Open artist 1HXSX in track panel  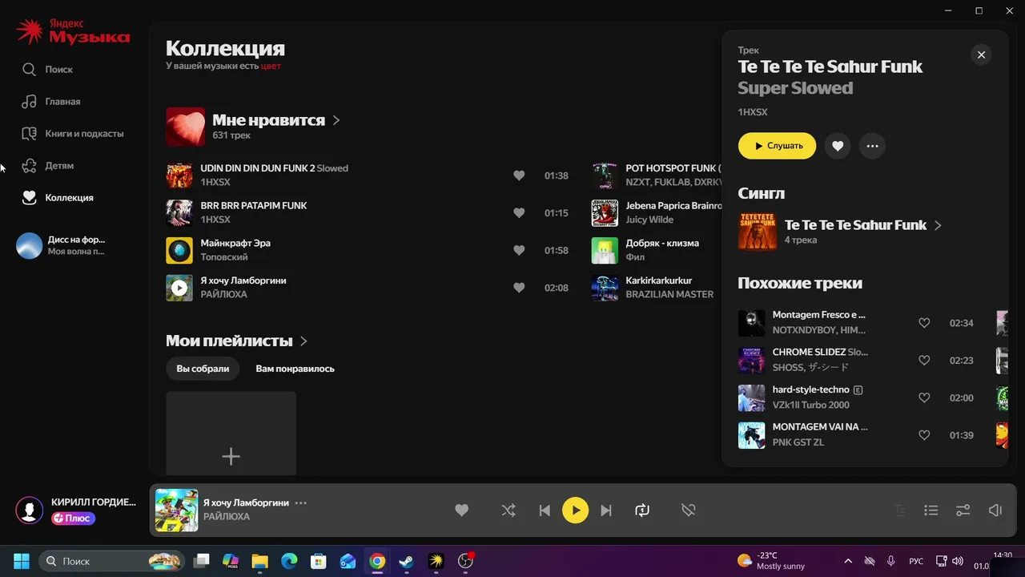coord(753,112)
